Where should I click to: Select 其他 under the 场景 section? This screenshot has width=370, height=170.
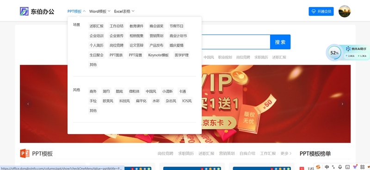(93, 65)
